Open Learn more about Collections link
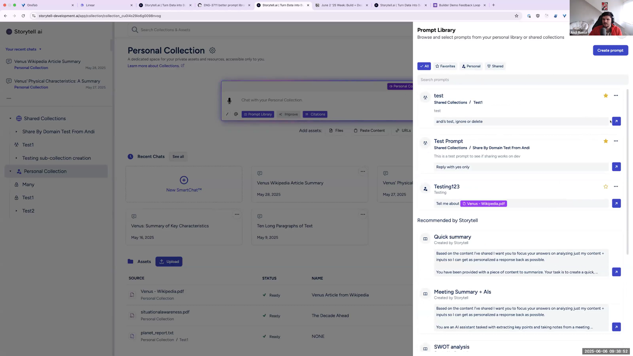The height and width of the screenshot is (356, 633). click(155, 66)
